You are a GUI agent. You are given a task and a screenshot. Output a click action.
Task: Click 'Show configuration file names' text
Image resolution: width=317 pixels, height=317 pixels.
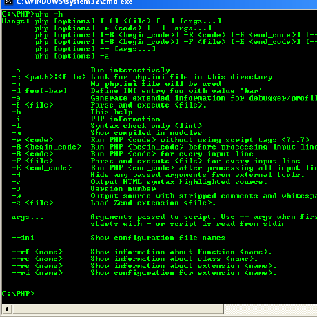[158, 238]
